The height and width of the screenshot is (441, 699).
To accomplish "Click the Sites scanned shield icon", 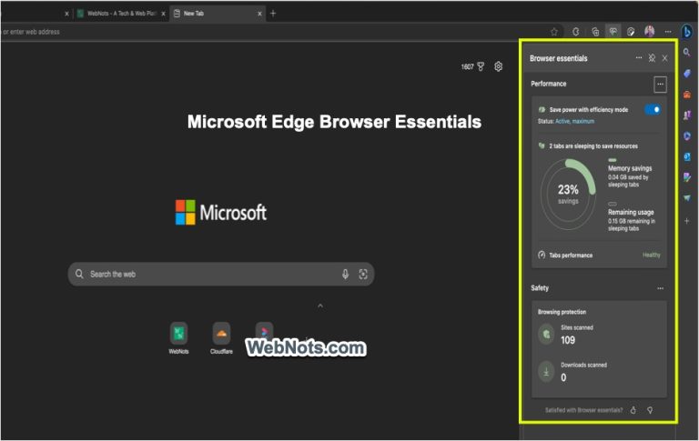I will pos(546,334).
